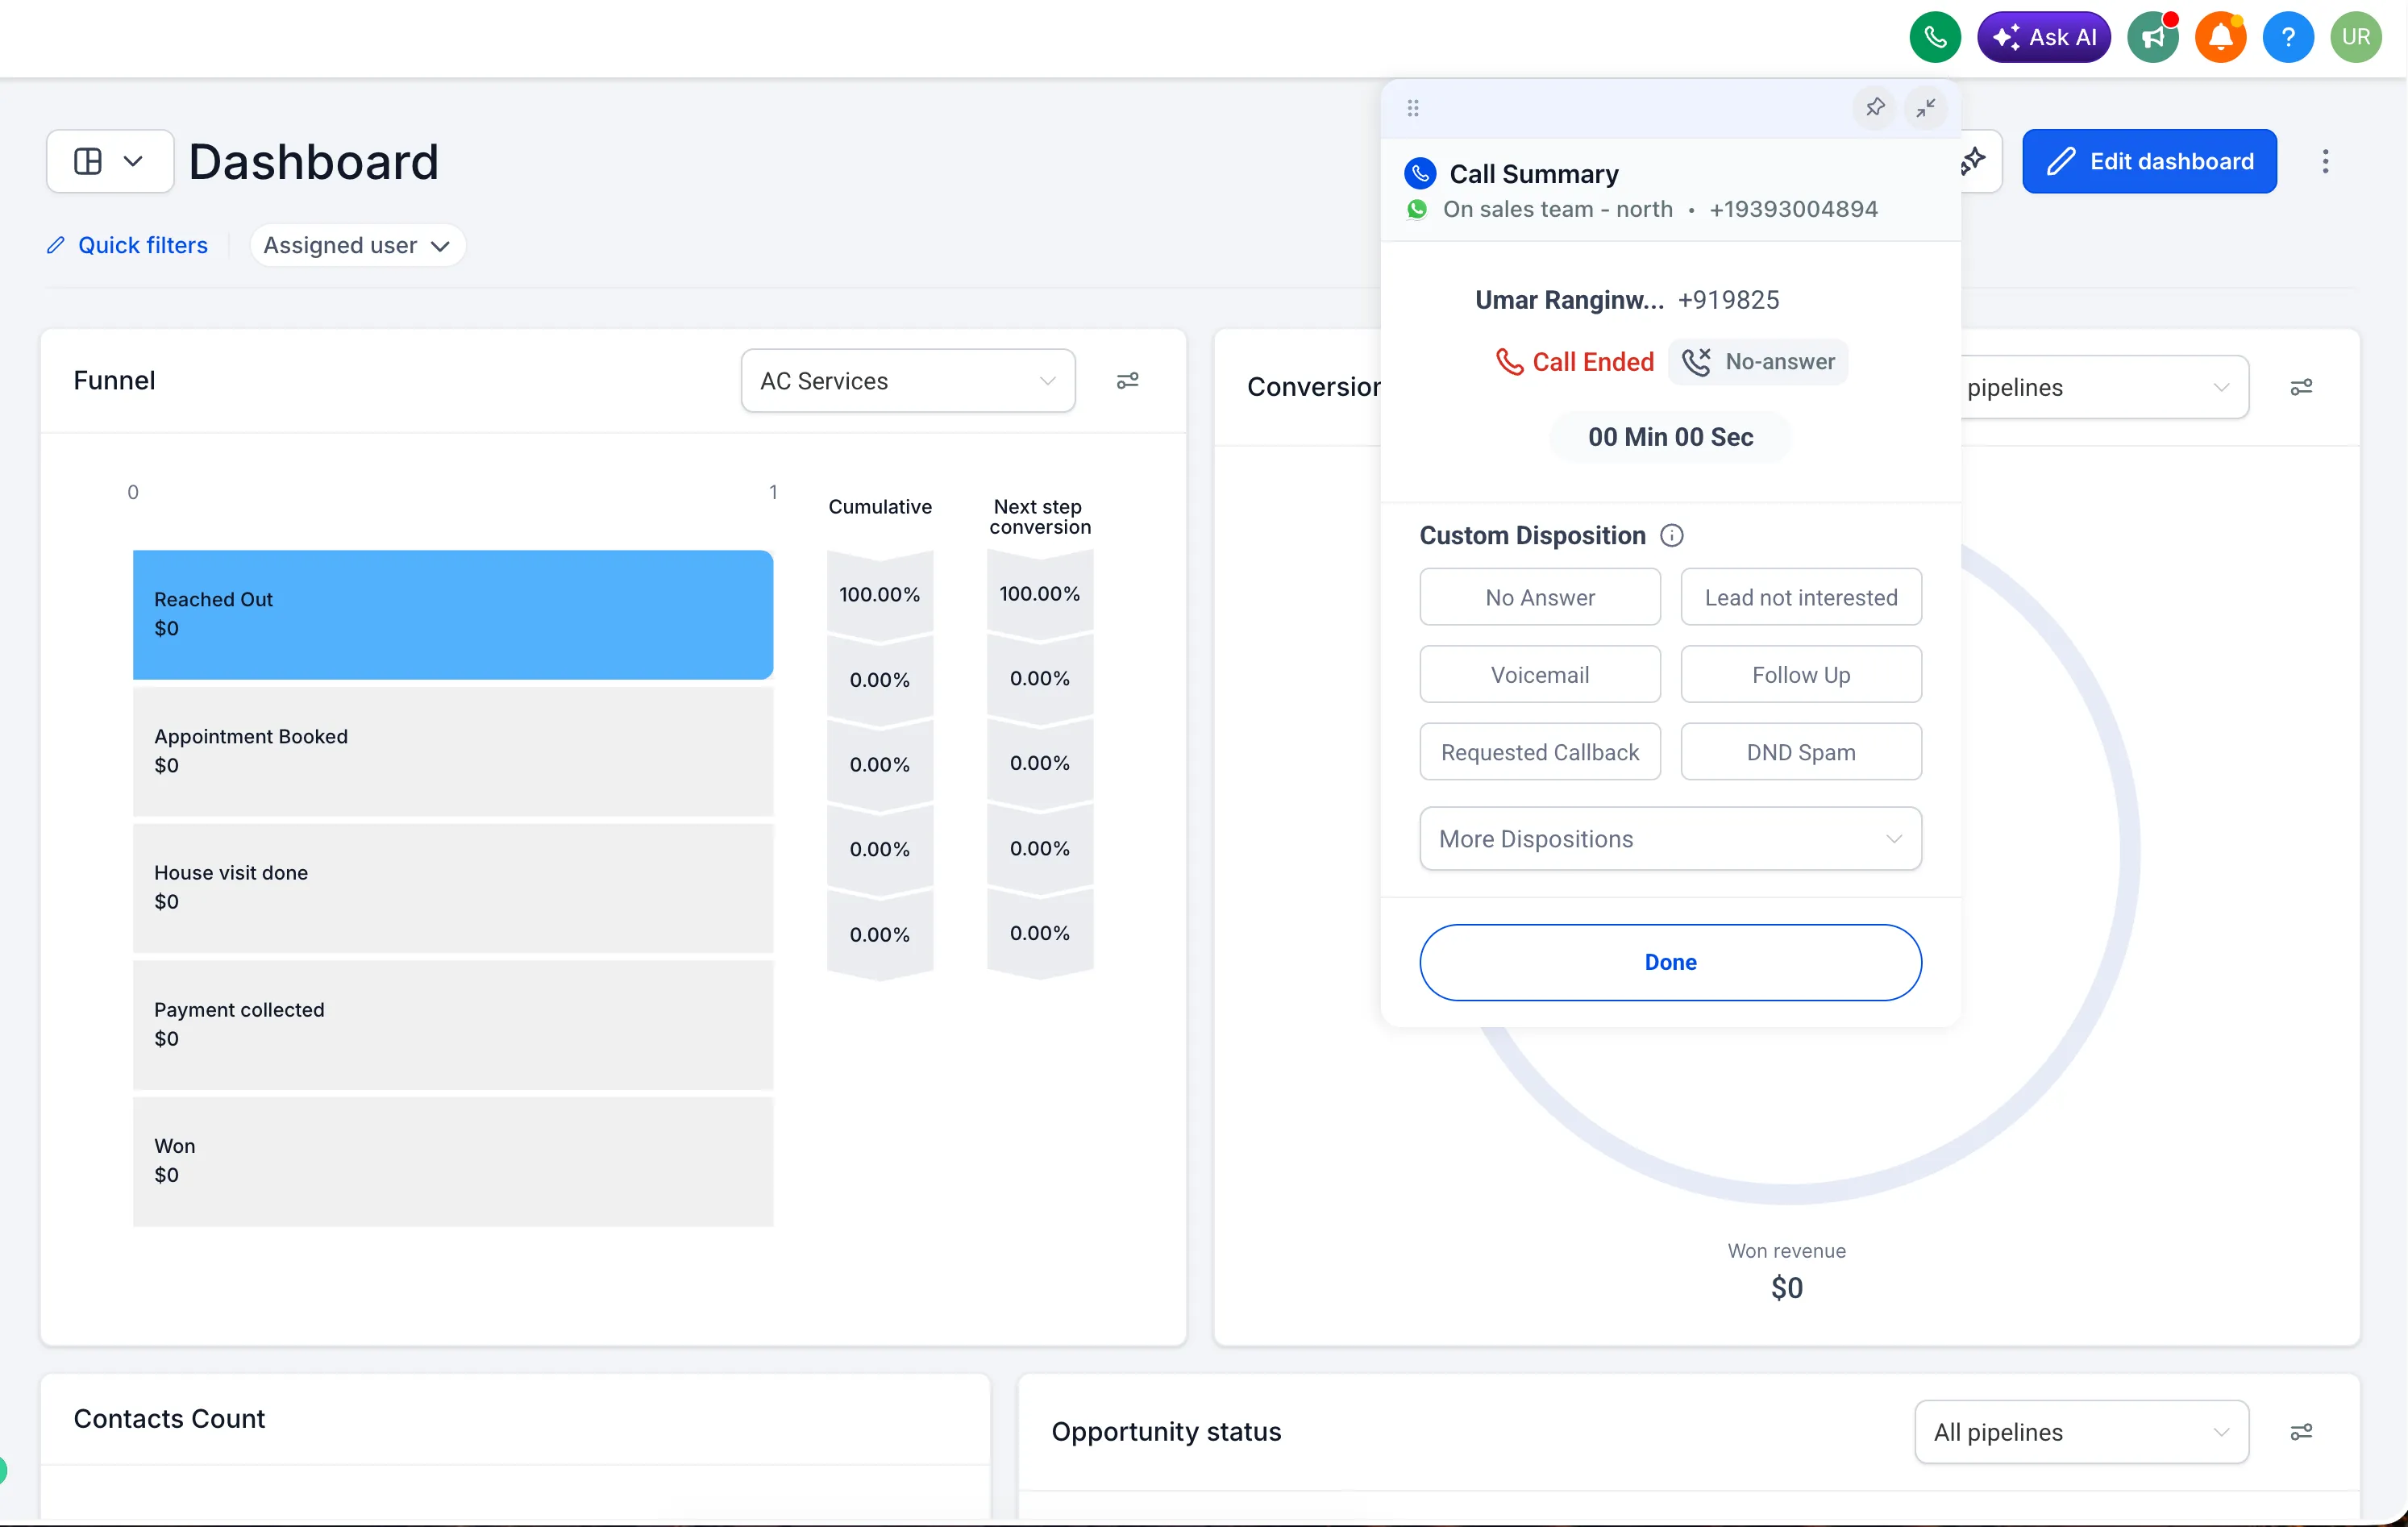Open the dashboard layout switcher dropdown
This screenshot has height=1527, width=2408.
tap(110, 161)
